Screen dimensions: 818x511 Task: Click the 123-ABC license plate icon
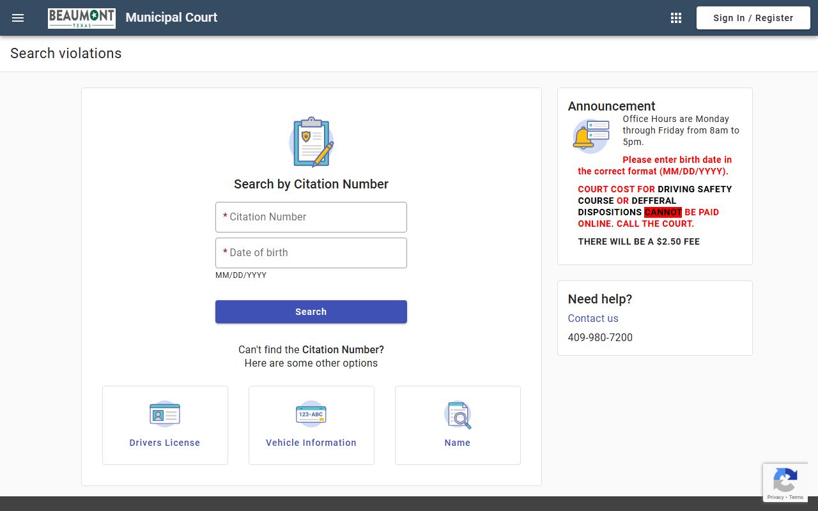[311, 415]
